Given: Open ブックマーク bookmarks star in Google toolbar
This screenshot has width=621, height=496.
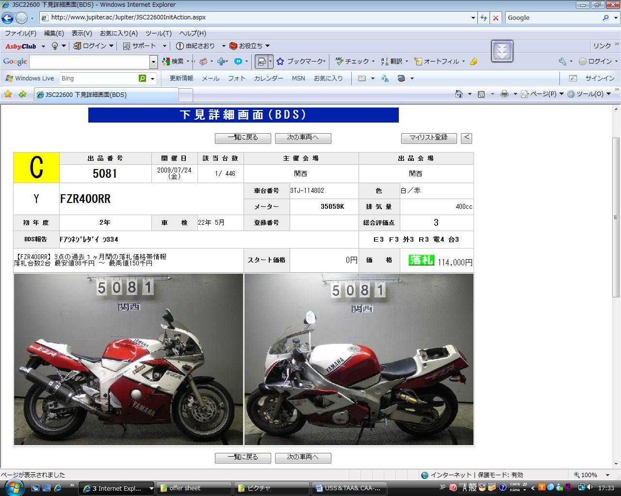Looking at the screenshot, I should point(300,62).
